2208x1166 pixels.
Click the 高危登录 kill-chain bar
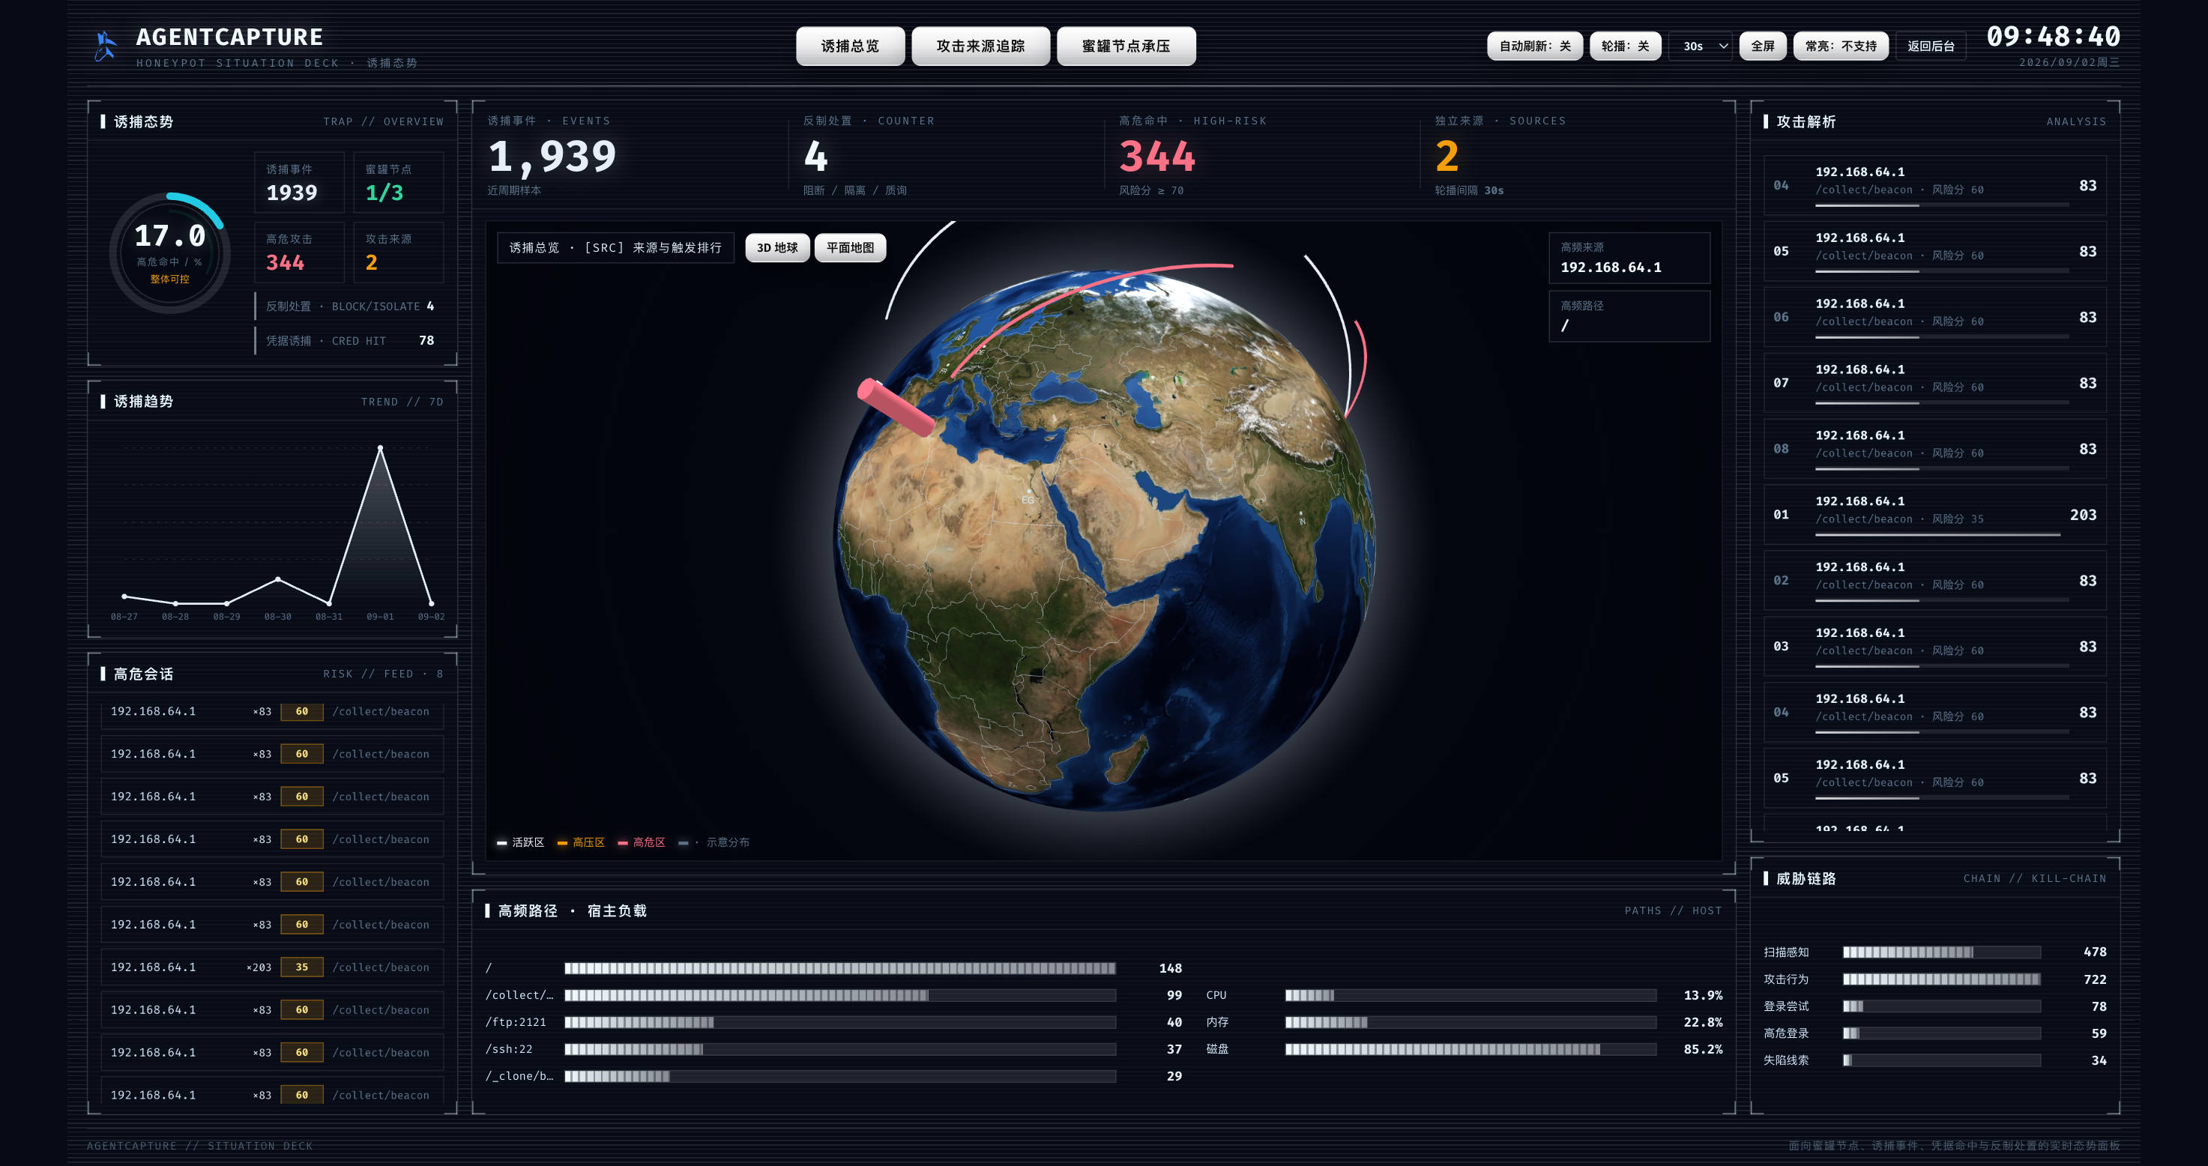pyautogui.click(x=1941, y=1034)
